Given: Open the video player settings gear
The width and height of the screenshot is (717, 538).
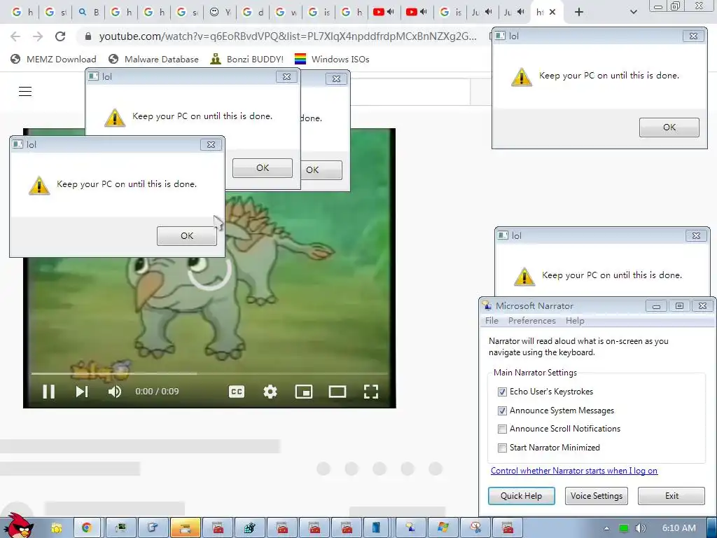Looking at the screenshot, I should (270, 392).
